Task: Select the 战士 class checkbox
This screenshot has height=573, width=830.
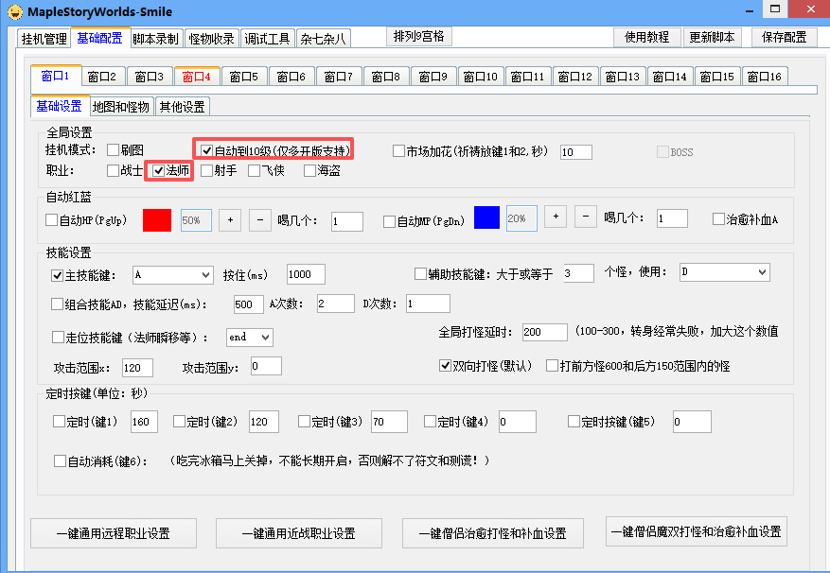Action: point(113,170)
